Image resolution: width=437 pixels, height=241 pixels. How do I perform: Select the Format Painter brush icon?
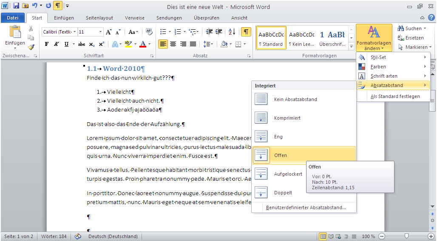(x=31, y=47)
